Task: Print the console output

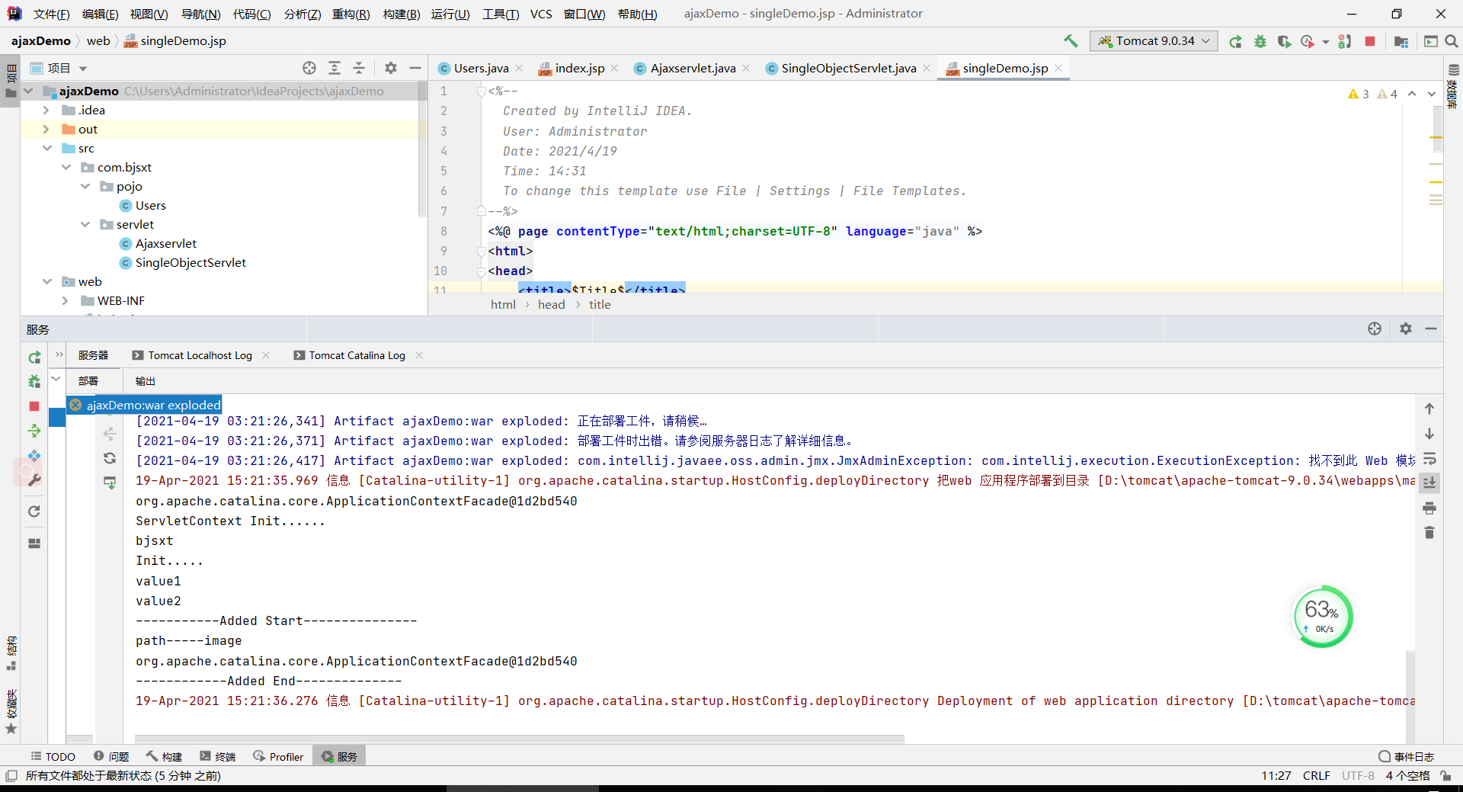Action: pos(1429,508)
